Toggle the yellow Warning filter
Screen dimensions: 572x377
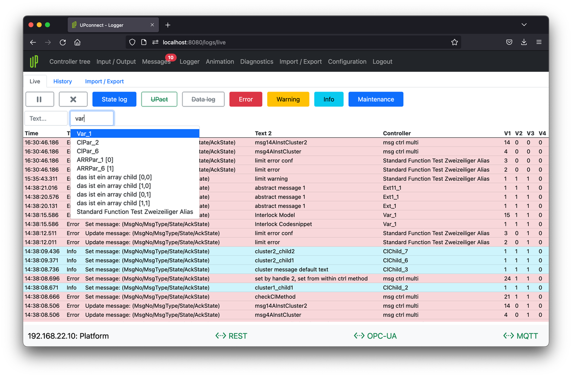coord(288,99)
